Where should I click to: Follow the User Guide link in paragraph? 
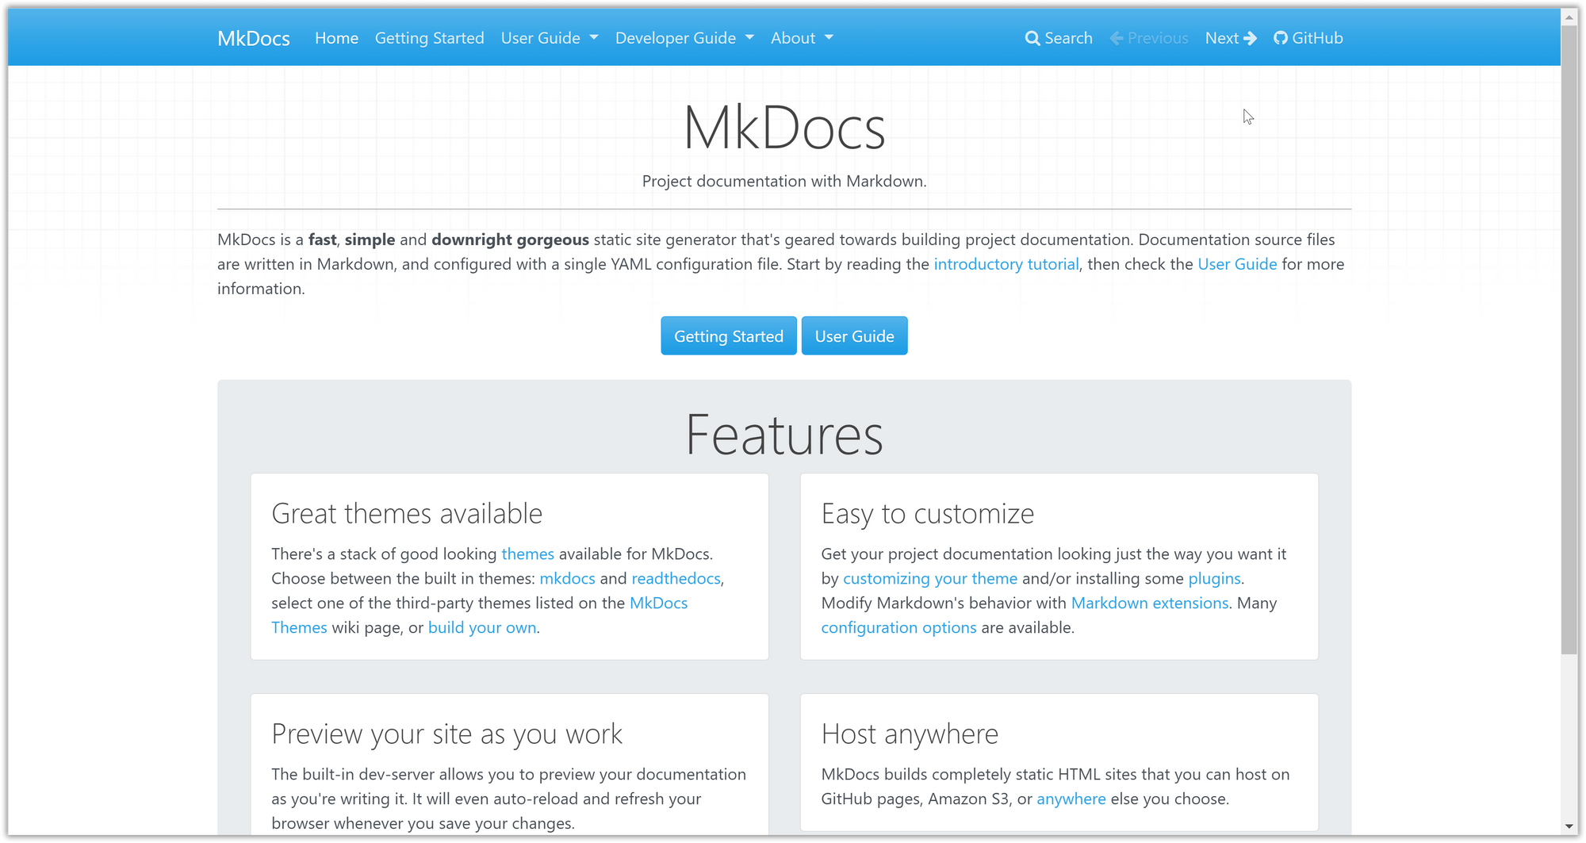1237,264
